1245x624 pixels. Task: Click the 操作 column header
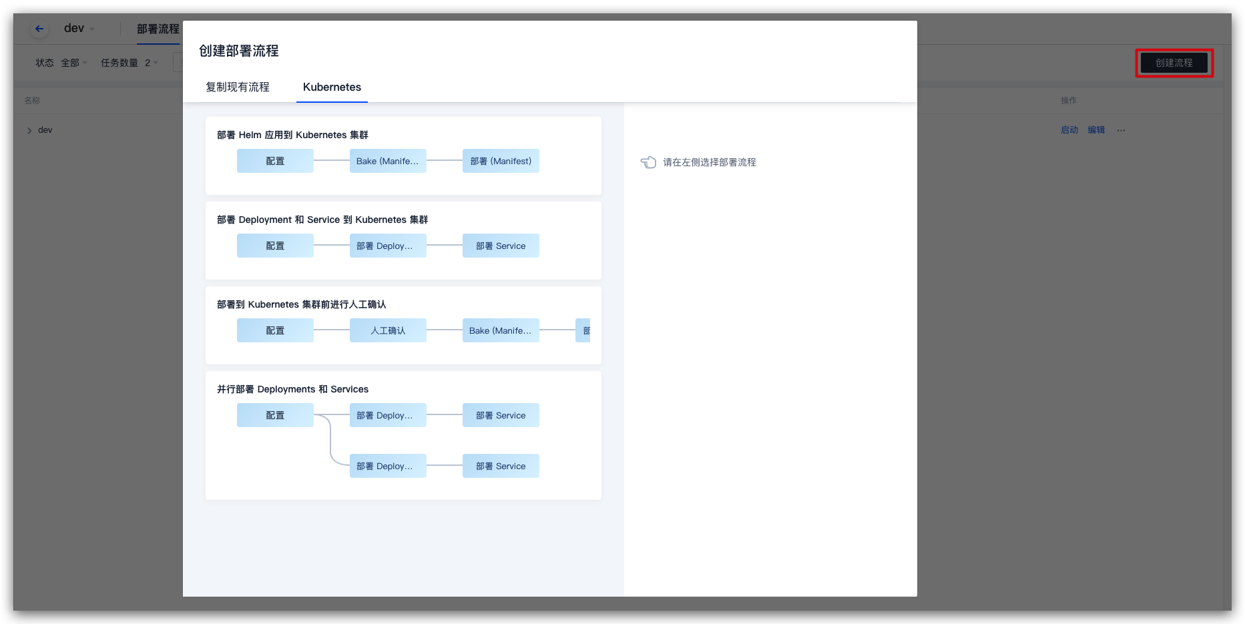[x=1069, y=101]
